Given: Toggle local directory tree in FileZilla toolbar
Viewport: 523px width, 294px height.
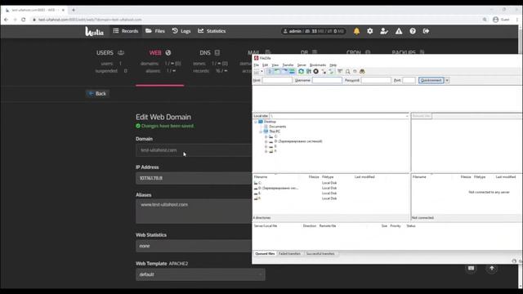Looking at the screenshot, I should [x=277, y=71].
